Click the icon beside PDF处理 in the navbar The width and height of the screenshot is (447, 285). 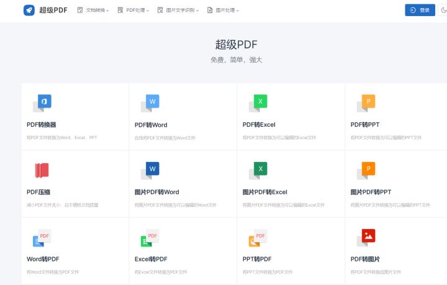point(120,11)
